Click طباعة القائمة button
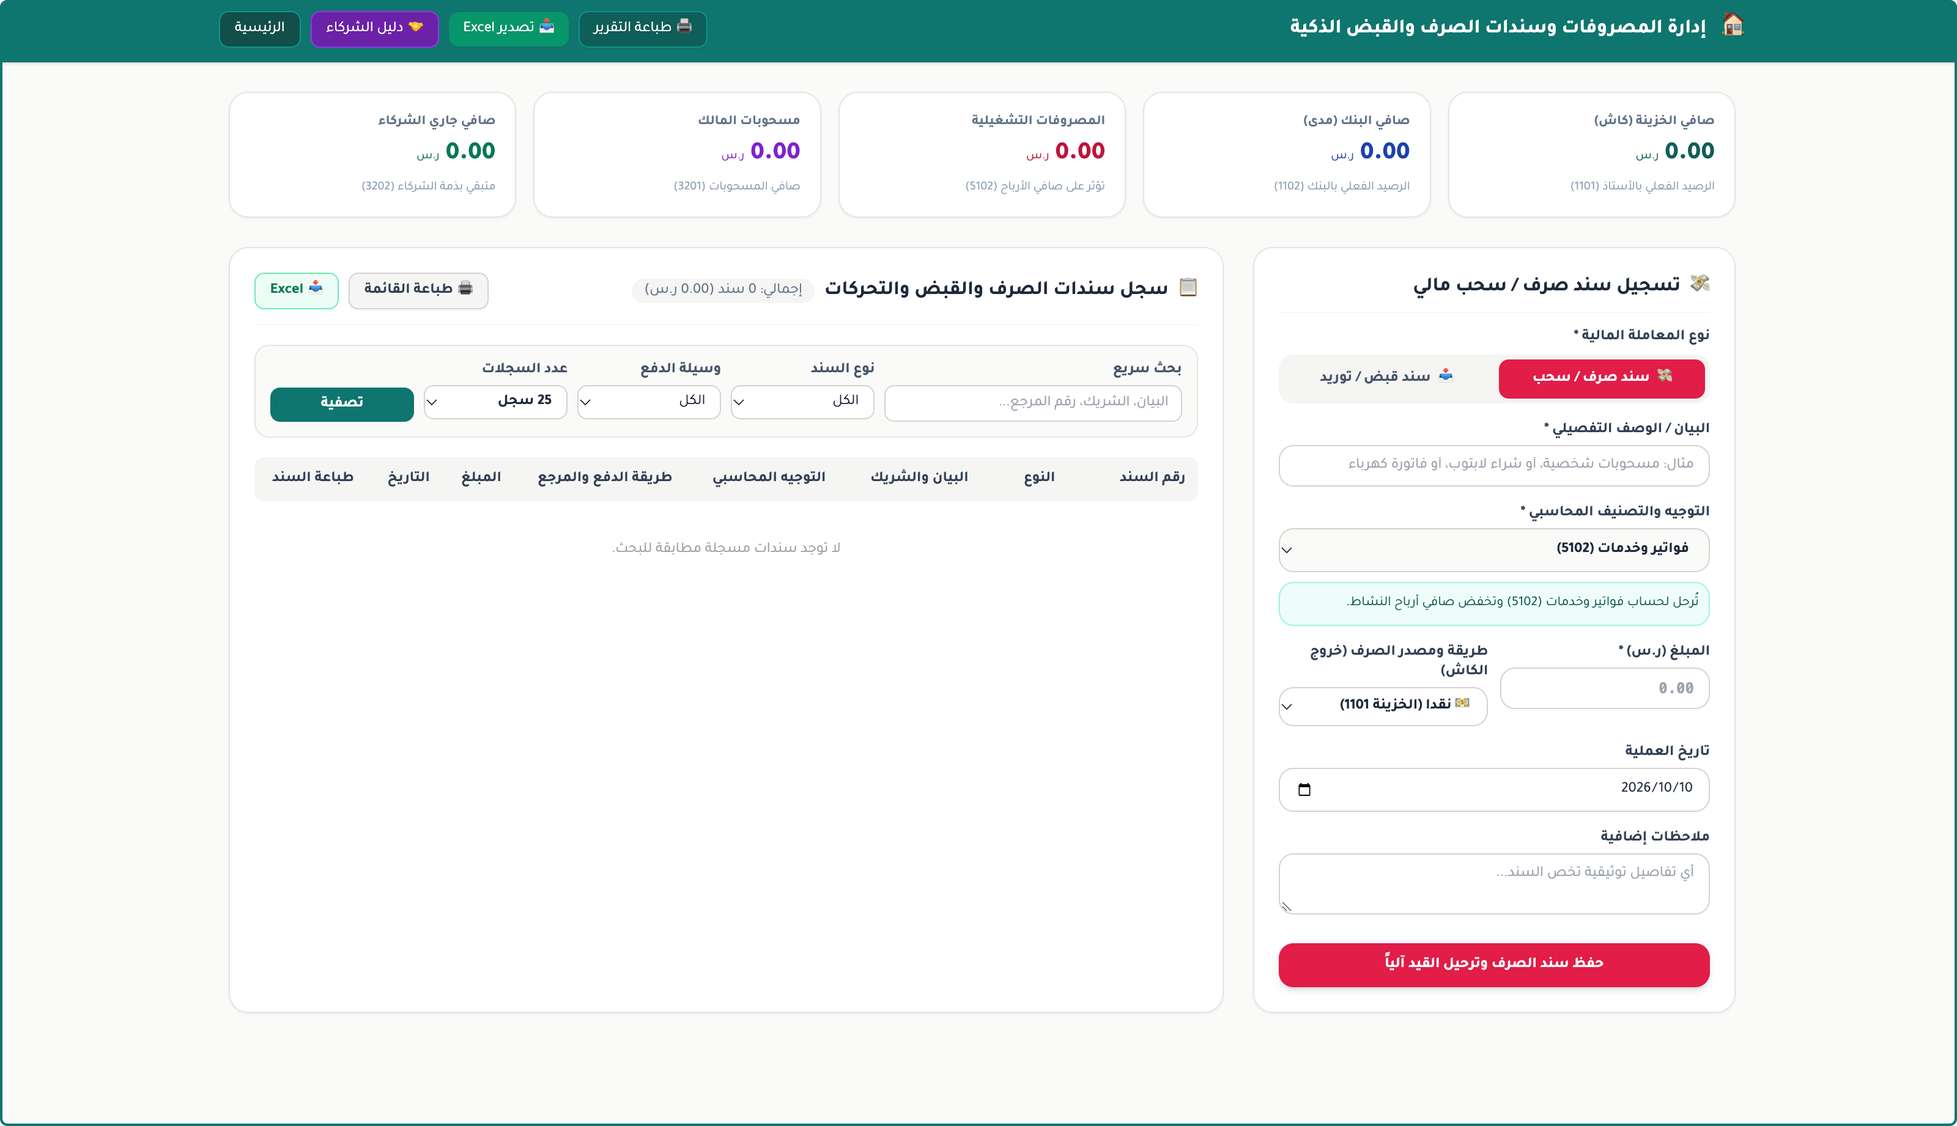 click(x=418, y=290)
